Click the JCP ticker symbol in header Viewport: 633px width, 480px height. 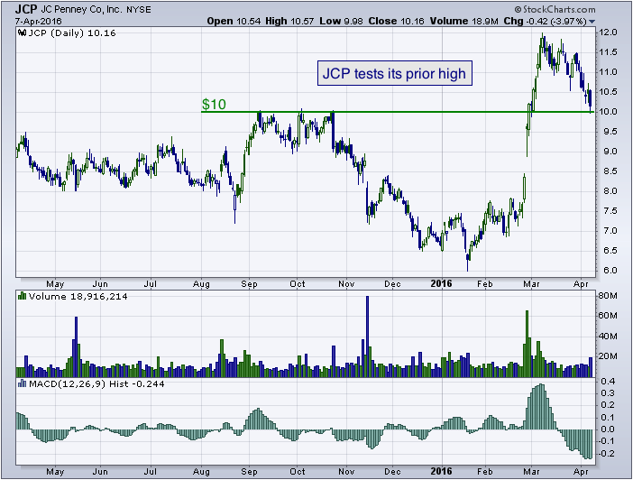26,9
